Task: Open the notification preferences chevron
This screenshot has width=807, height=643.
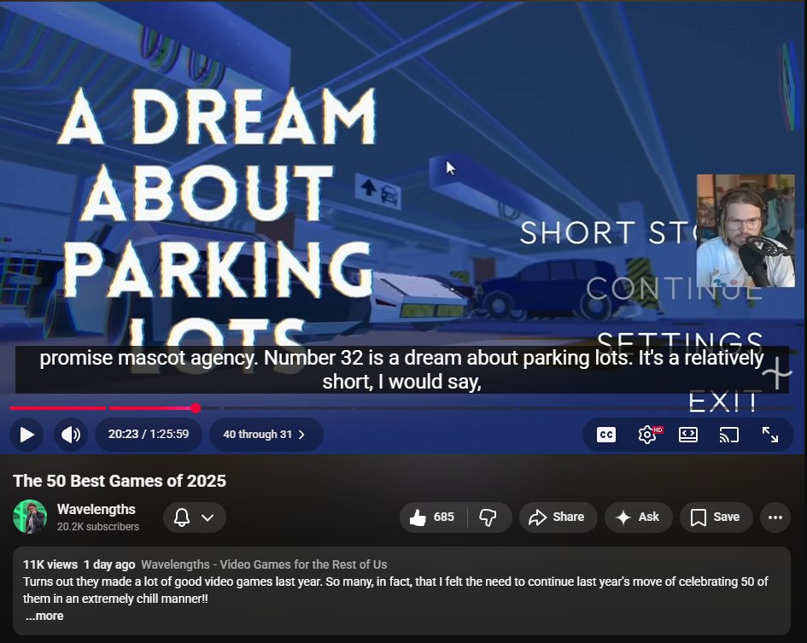Action: click(207, 517)
